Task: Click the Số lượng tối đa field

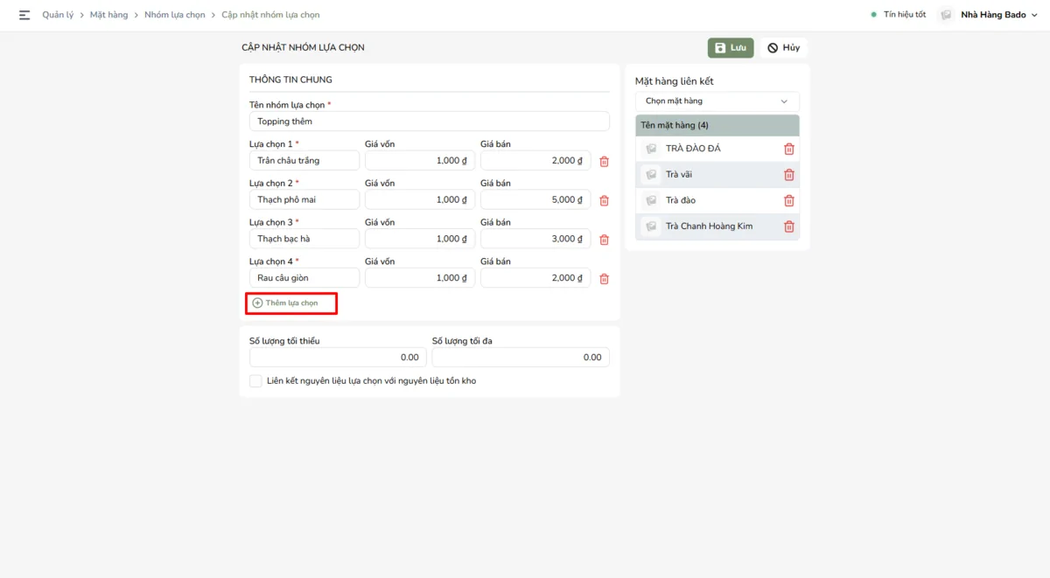Action: [521, 358]
